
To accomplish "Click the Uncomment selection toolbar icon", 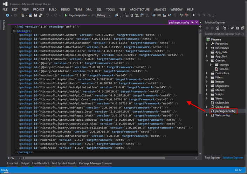I will click(x=187, y=15).
